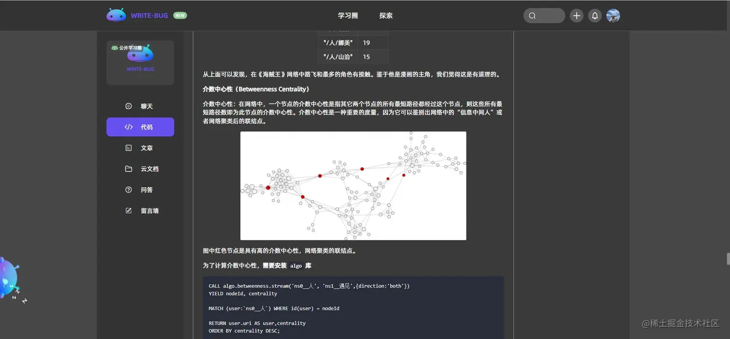This screenshot has height=339, width=730.
Task: Click RETURN user.uri AS user,centrality line
Action: click(257, 323)
